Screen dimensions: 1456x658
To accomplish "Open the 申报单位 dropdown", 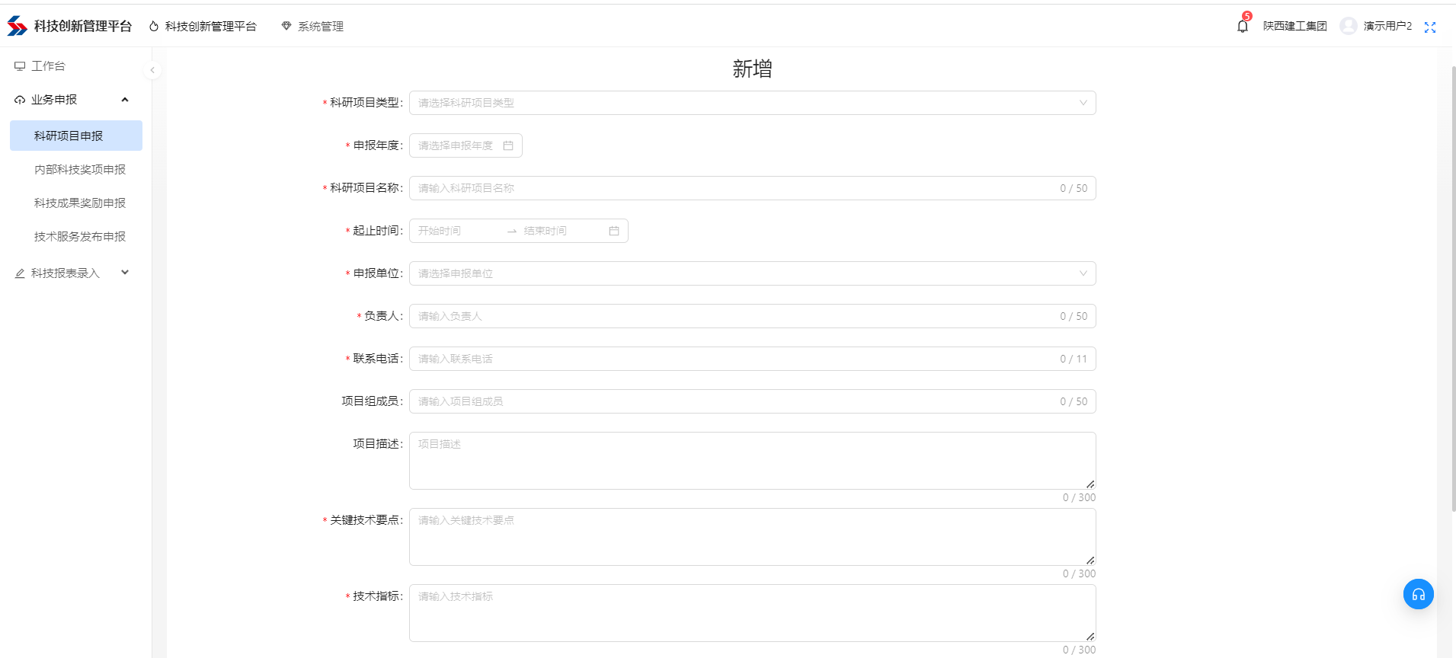I will click(752, 273).
